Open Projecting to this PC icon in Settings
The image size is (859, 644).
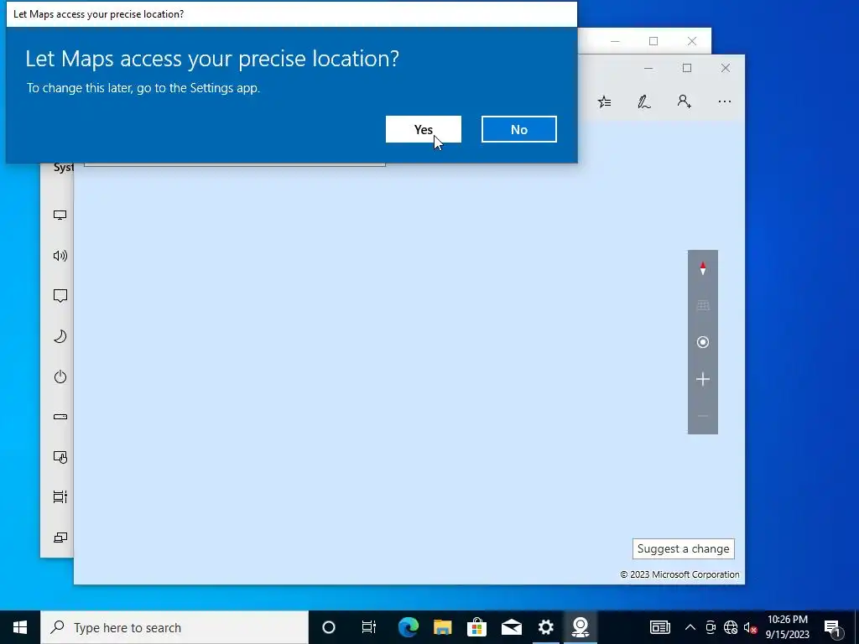coord(60,538)
